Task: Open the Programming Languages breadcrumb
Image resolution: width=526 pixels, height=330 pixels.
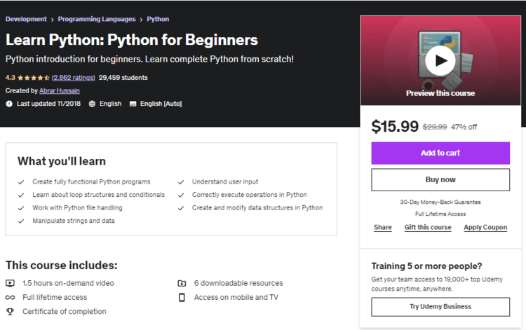Action: click(97, 19)
